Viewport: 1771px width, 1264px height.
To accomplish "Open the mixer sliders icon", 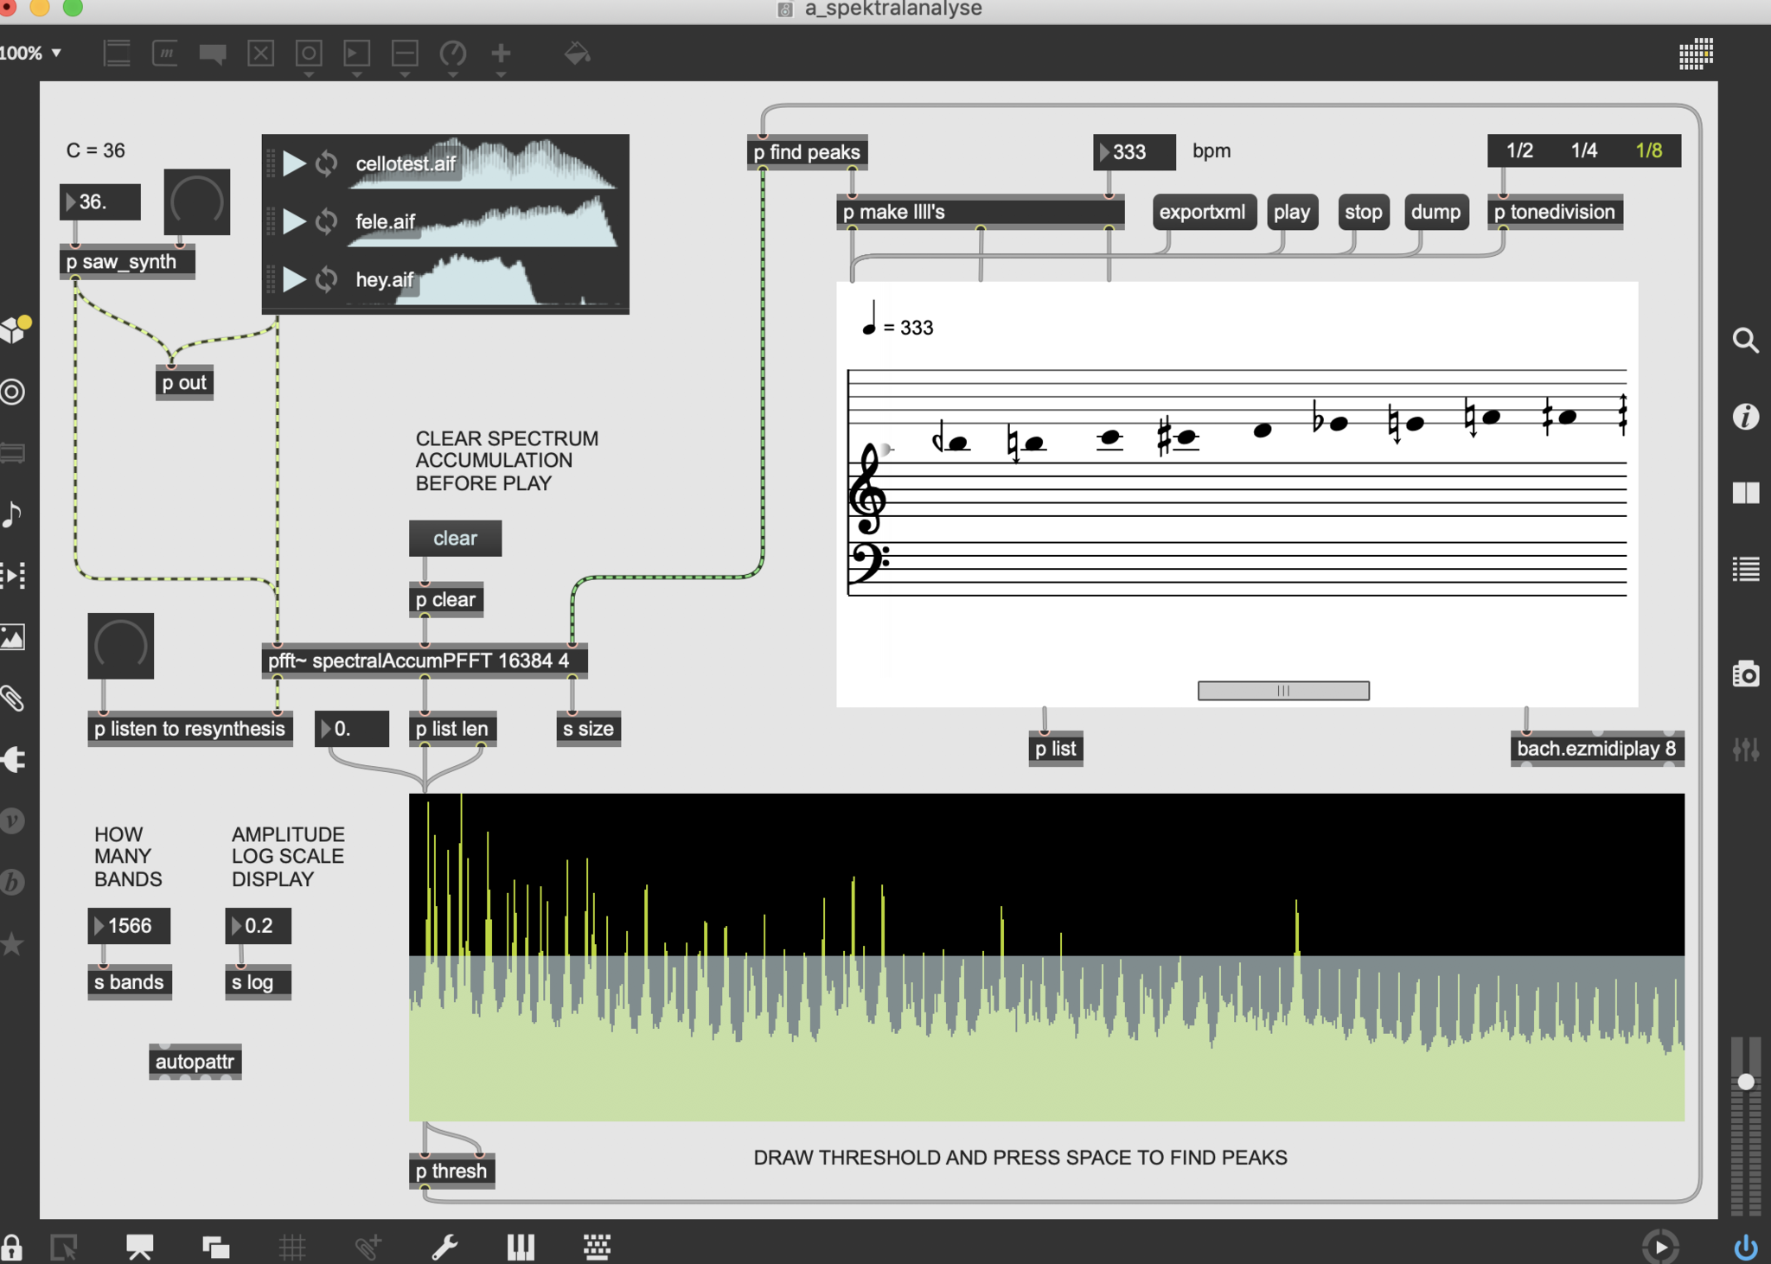I will (1745, 749).
